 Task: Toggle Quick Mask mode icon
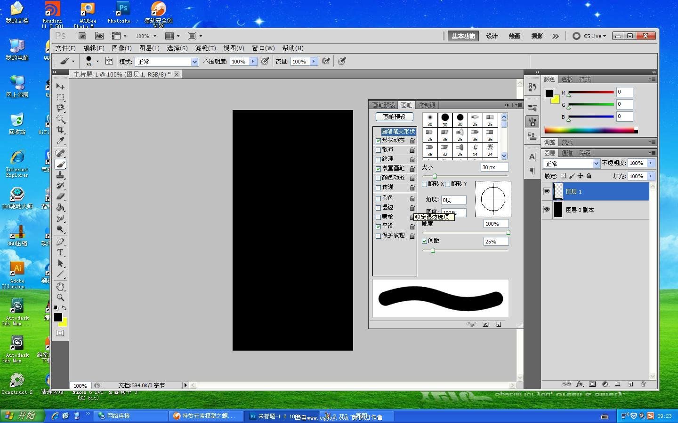(x=60, y=333)
